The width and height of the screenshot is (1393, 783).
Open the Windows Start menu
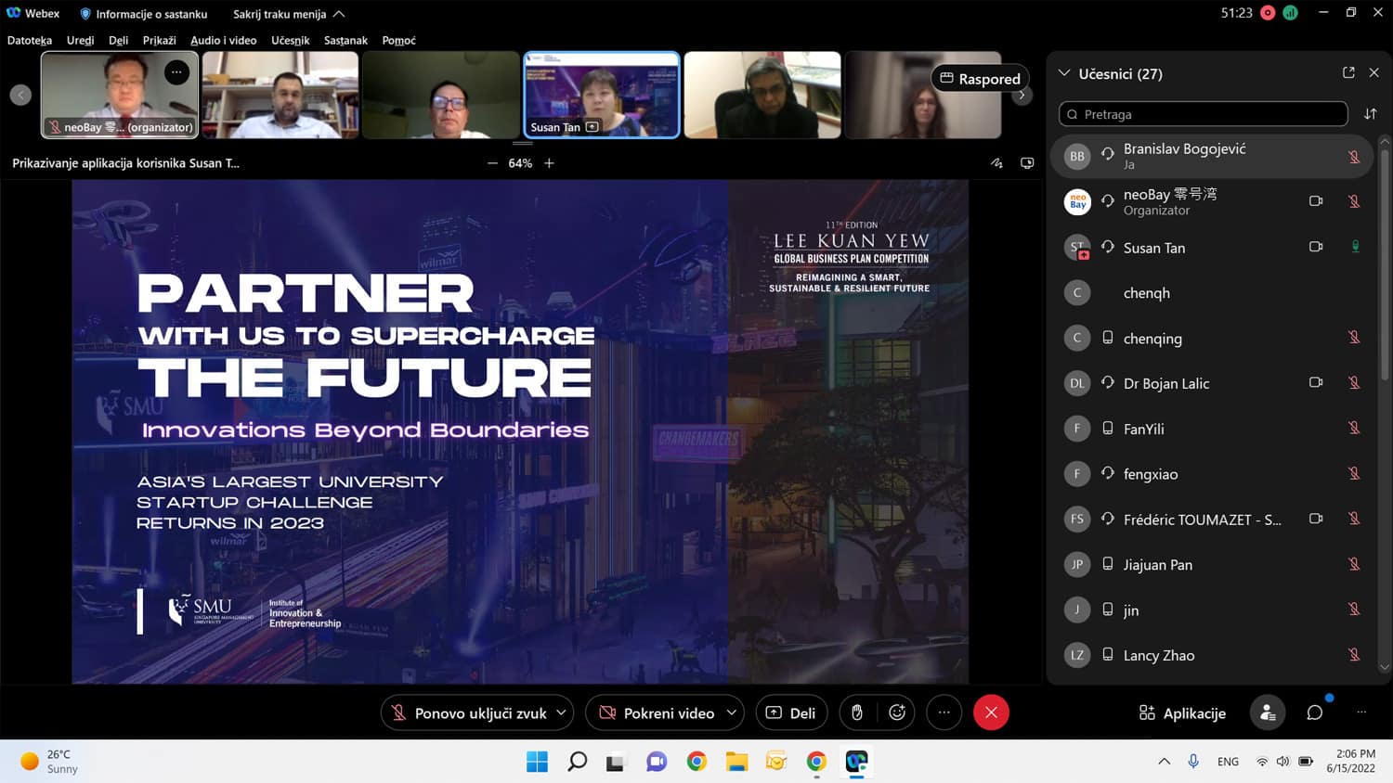click(537, 762)
